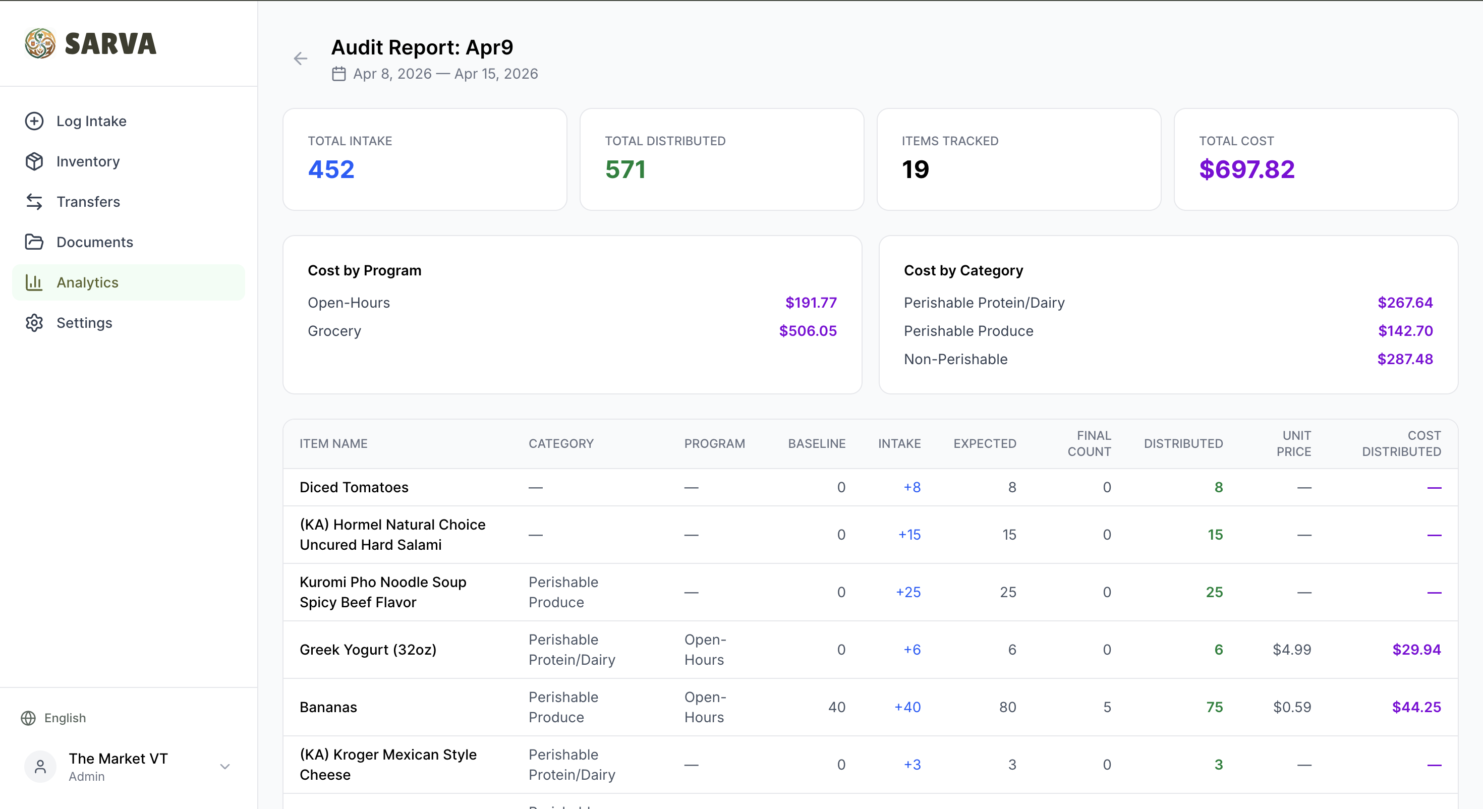The image size is (1483, 809).
Task: Expand The Market VT account chevron
Action: tap(225, 767)
